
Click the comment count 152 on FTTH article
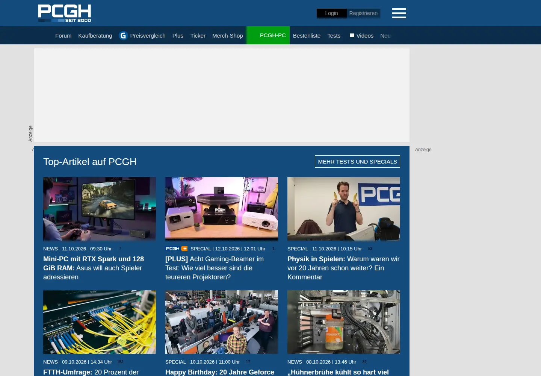(x=120, y=362)
